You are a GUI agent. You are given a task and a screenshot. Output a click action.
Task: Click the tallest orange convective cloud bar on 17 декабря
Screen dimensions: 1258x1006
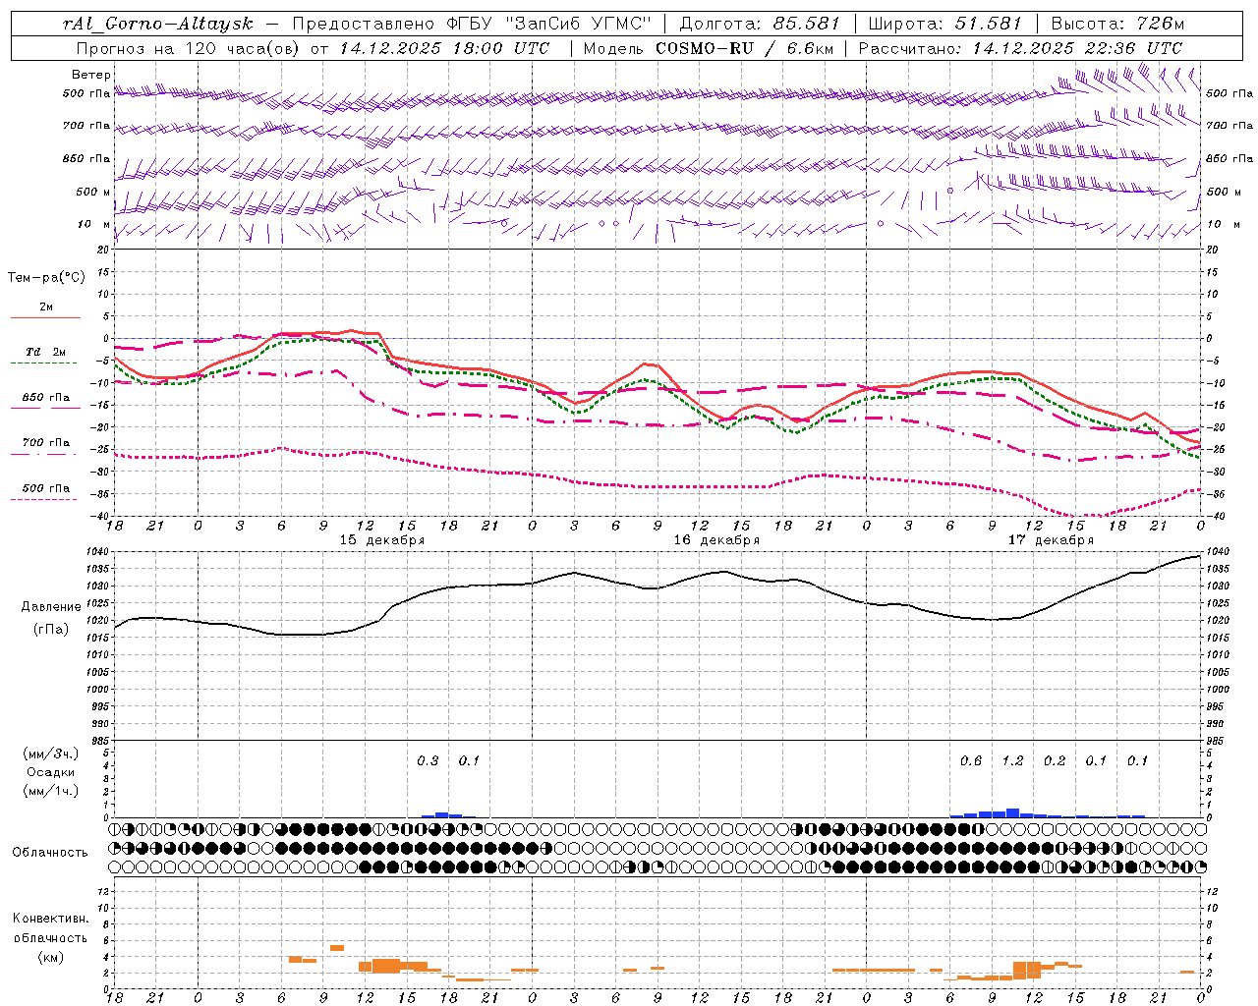point(1019,970)
